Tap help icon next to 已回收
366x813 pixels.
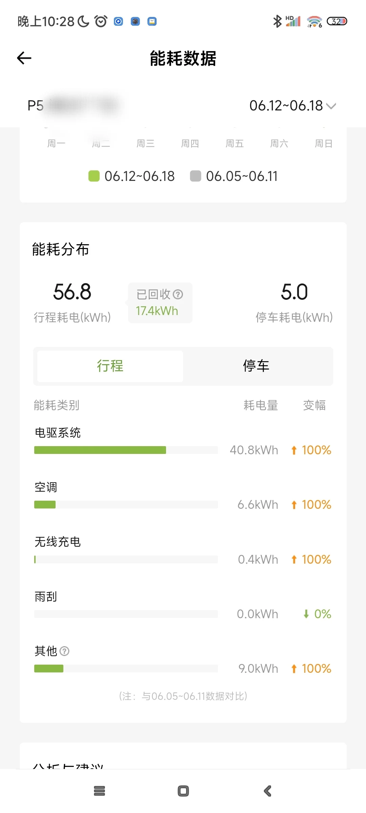click(x=178, y=294)
